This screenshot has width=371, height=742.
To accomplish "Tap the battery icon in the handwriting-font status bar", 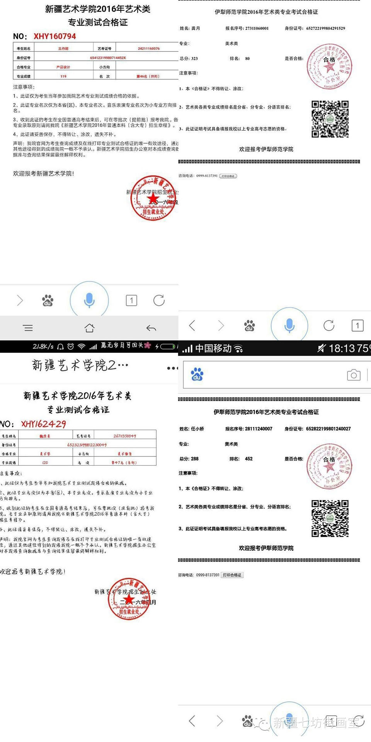I will 167,346.
